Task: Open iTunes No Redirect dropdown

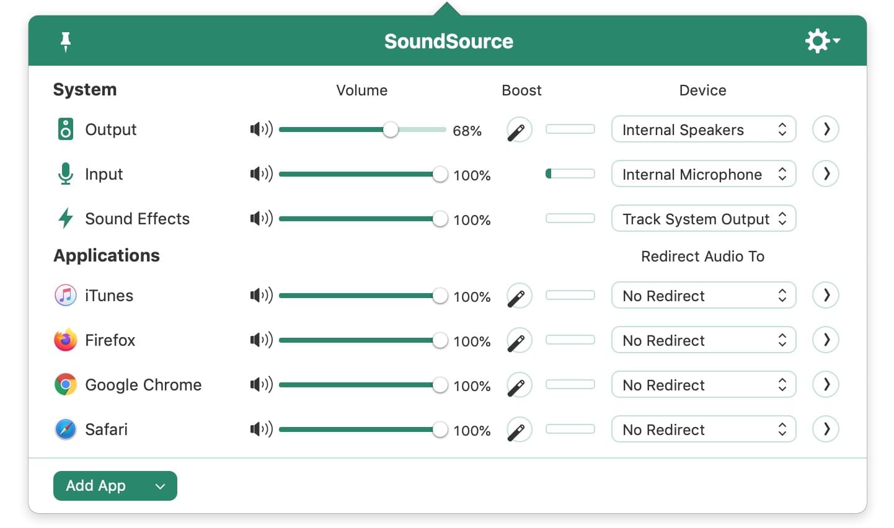Action: pos(704,296)
